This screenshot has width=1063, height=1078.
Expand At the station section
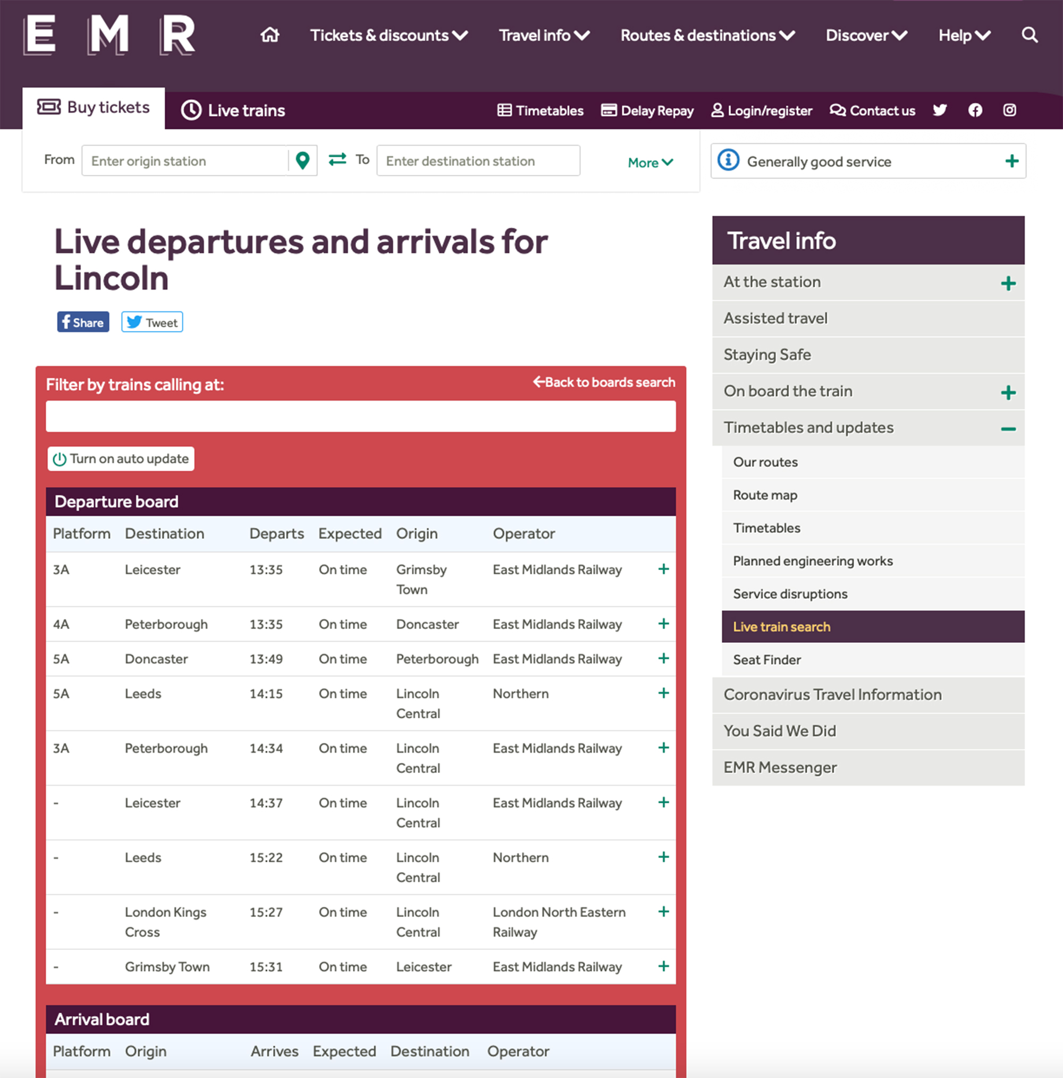[1008, 284]
